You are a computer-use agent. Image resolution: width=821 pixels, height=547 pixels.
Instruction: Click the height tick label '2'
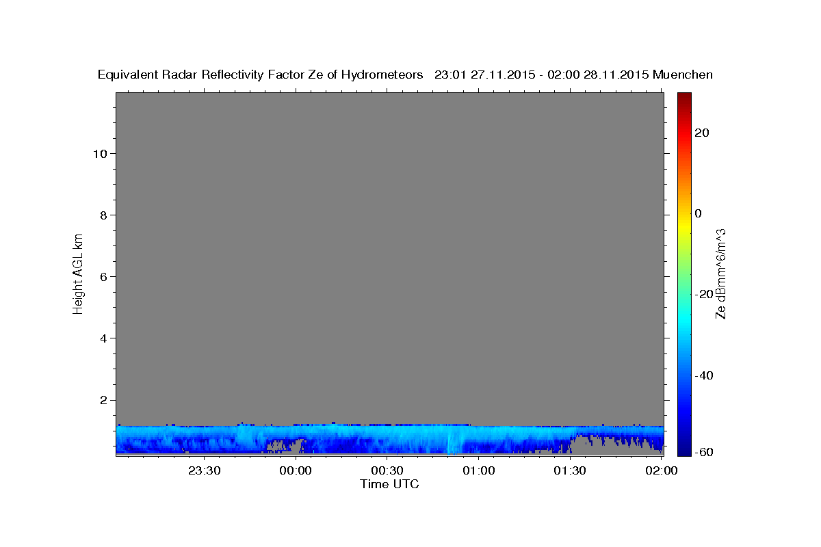(102, 400)
